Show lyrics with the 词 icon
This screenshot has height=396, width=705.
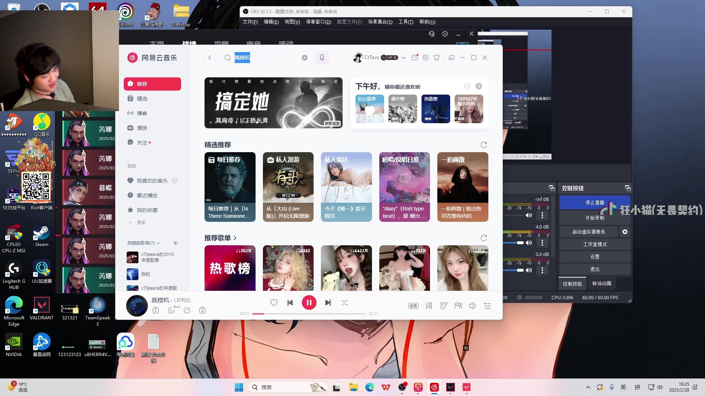pos(429,306)
